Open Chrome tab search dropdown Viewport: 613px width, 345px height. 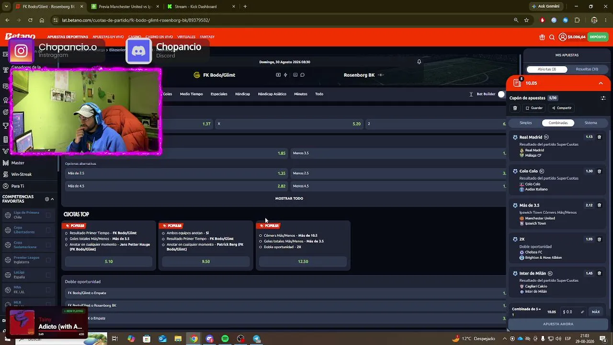click(6, 7)
